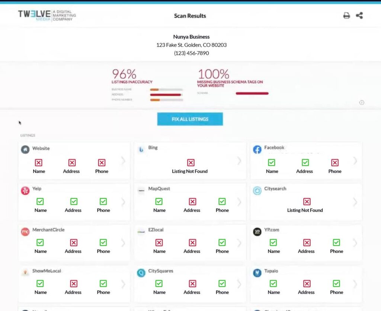Click the Citysearch logo icon
381x311 pixels.
pos(257,190)
